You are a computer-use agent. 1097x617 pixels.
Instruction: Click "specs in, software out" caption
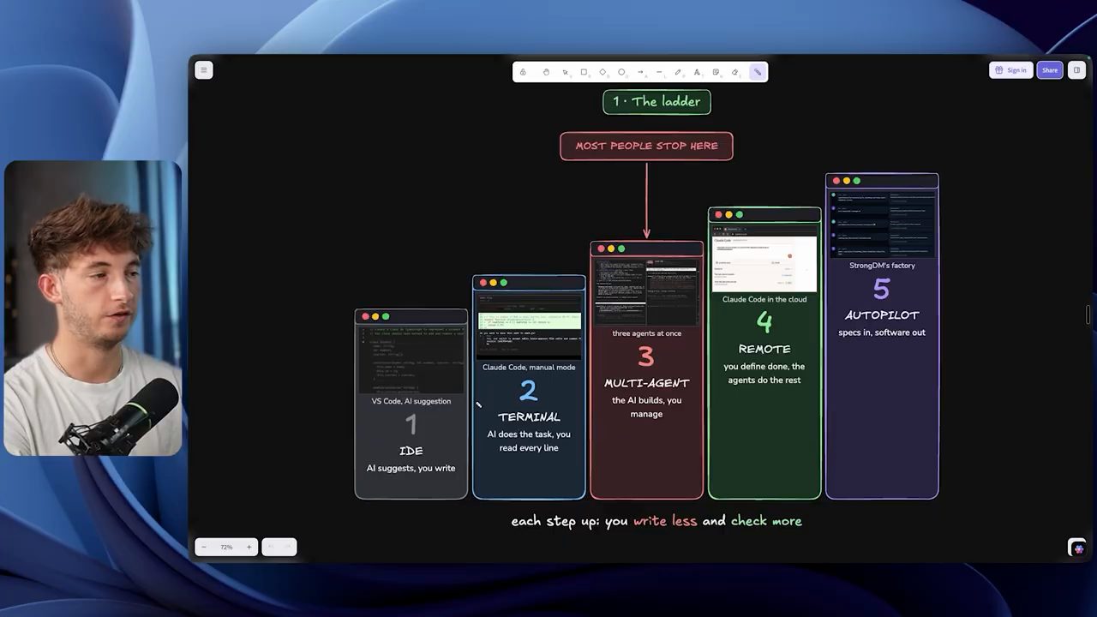pos(882,332)
